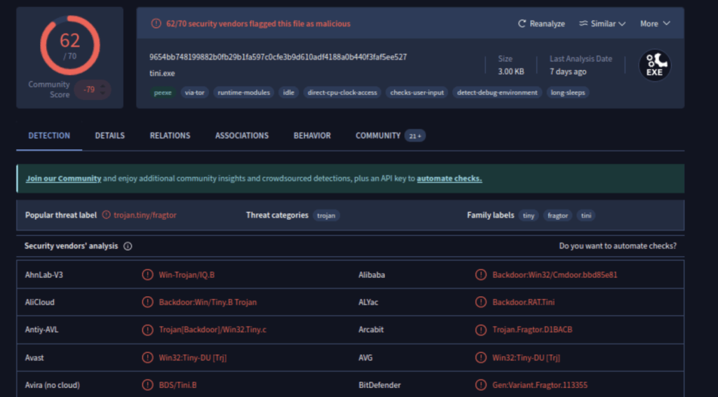718x397 pixels.
Task: Click the alert icon in the malicious banner
Action: [156, 24]
